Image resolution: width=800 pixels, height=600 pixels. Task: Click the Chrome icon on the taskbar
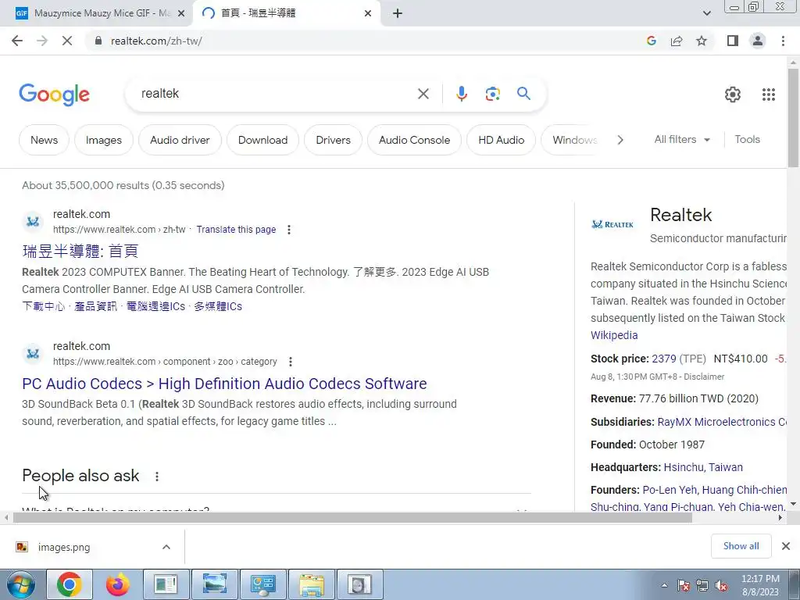pyautogui.click(x=70, y=584)
